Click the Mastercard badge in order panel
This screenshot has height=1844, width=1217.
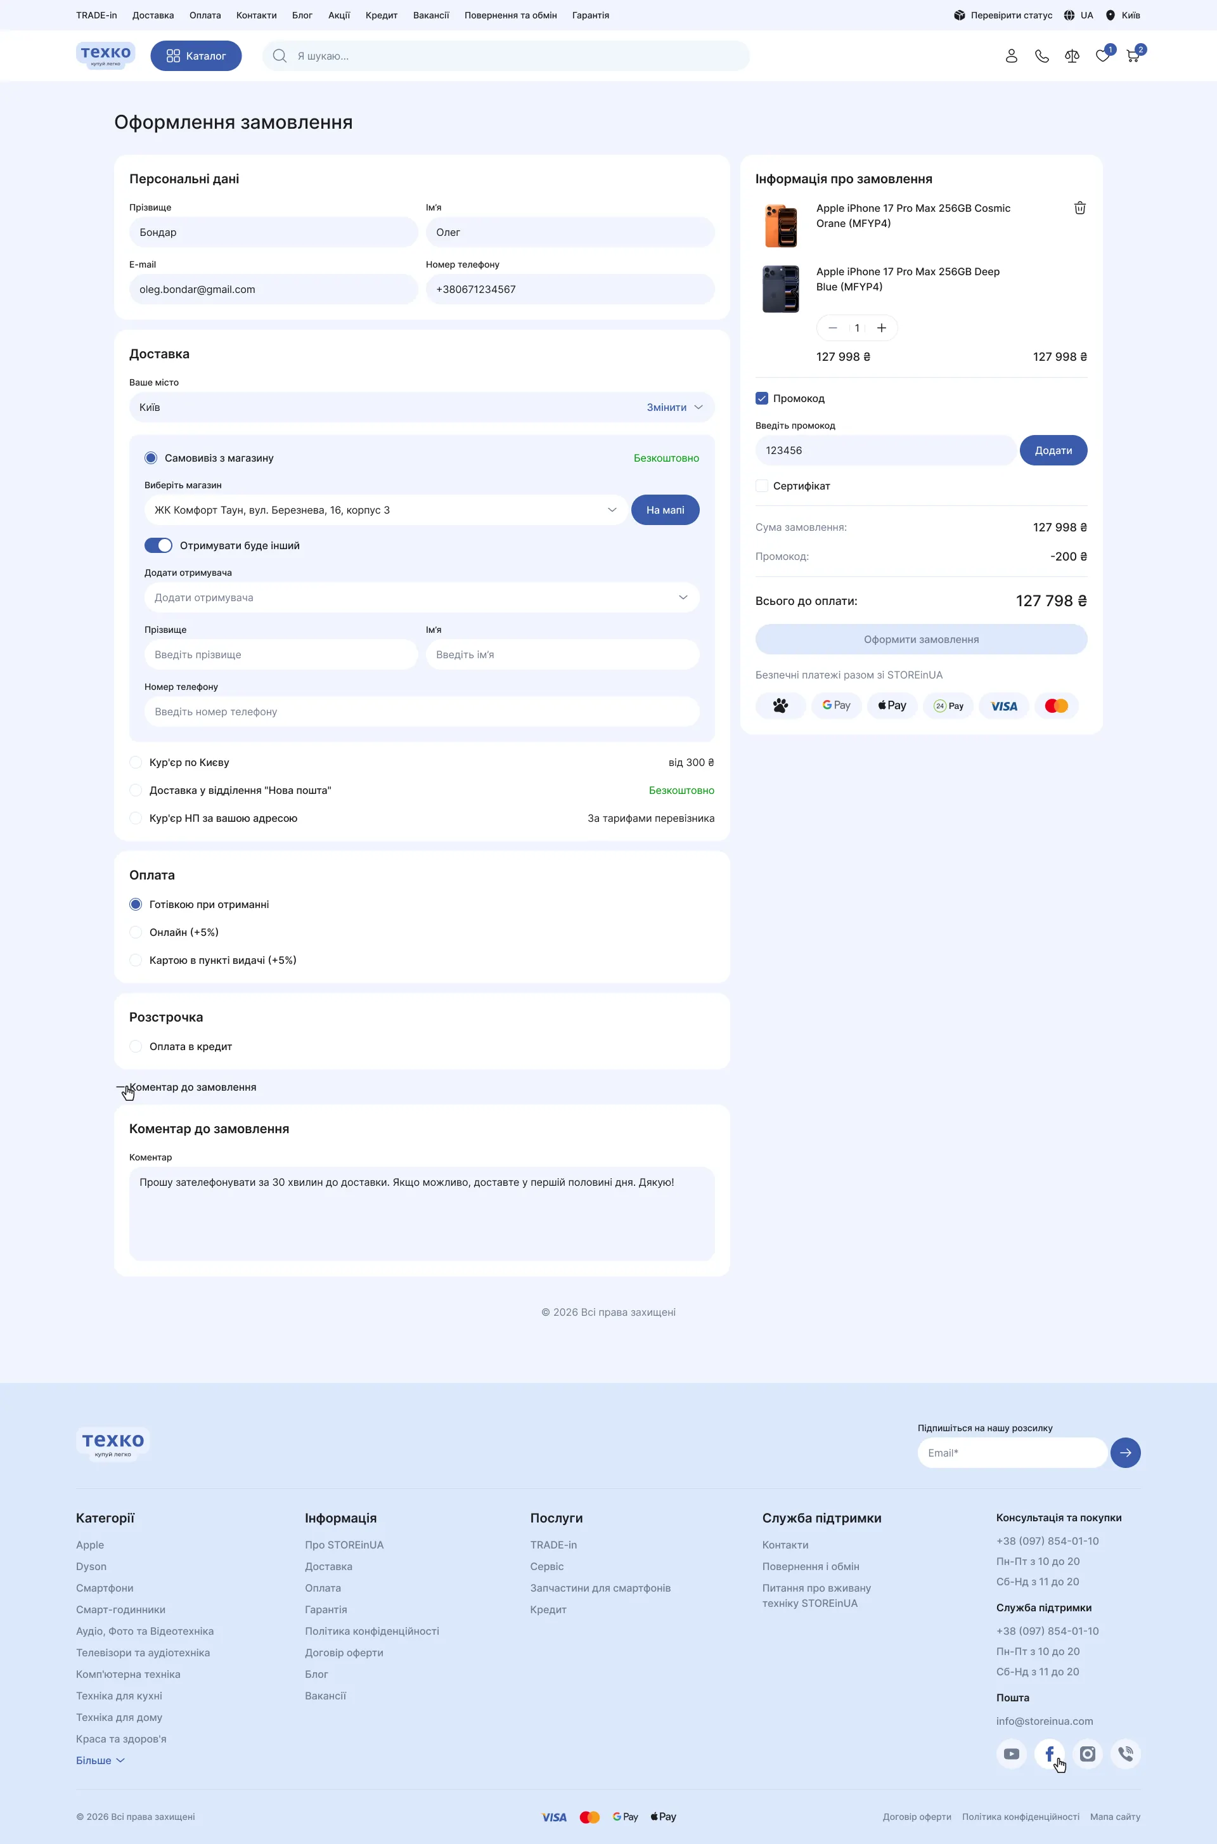(1057, 706)
